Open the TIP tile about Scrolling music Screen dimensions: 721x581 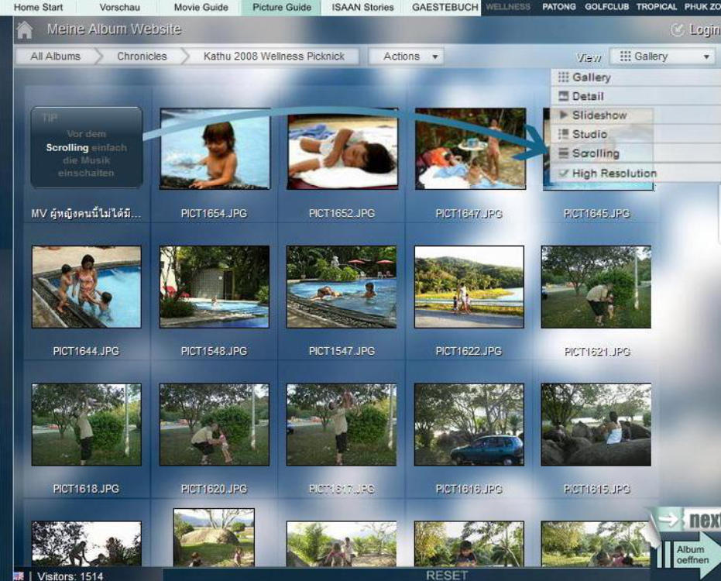[x=87, y=147]
